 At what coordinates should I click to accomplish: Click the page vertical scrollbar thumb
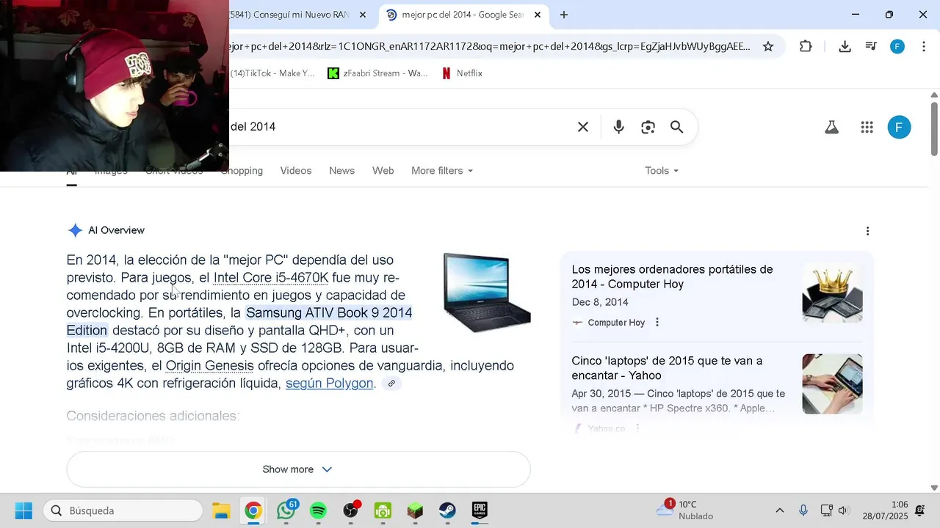(x=934, y=128)
